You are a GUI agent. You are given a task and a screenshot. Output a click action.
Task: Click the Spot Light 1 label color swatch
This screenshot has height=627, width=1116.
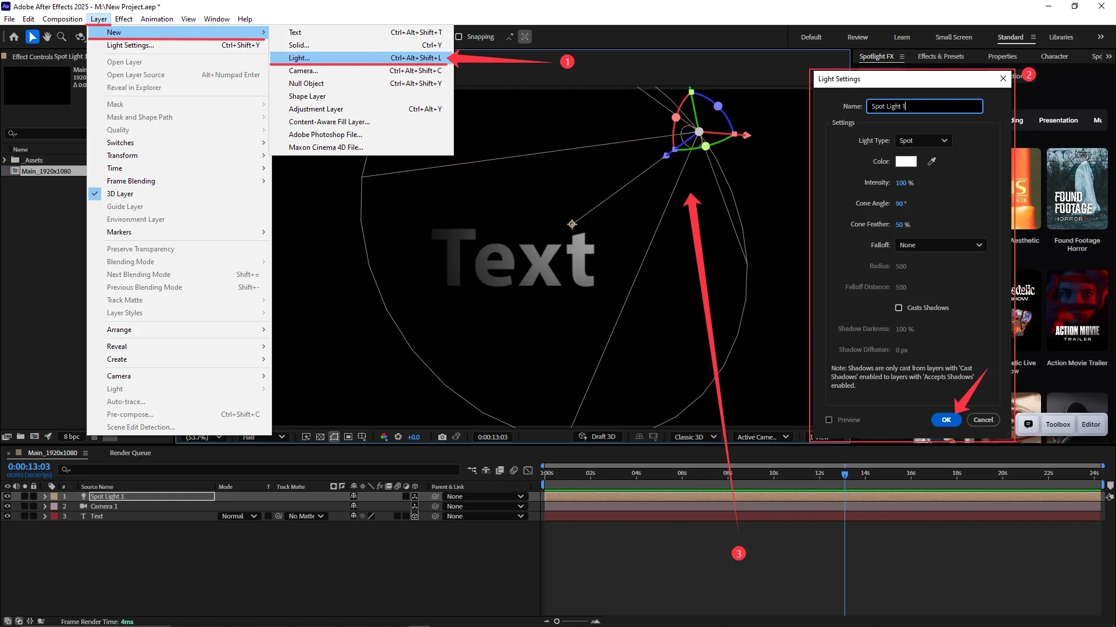54,496
